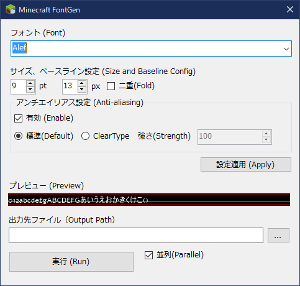Click the フォント (Font) label
This screenshot has width=300, height=286.
(38, 33)
